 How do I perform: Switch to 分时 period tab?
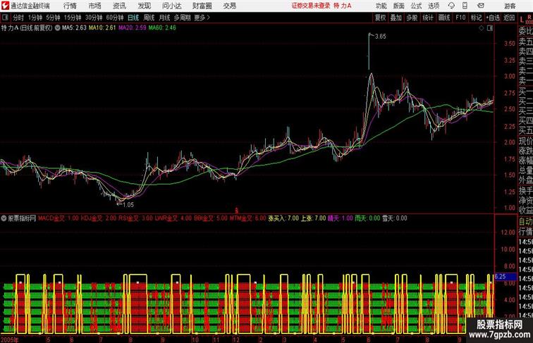coord(18,18)
